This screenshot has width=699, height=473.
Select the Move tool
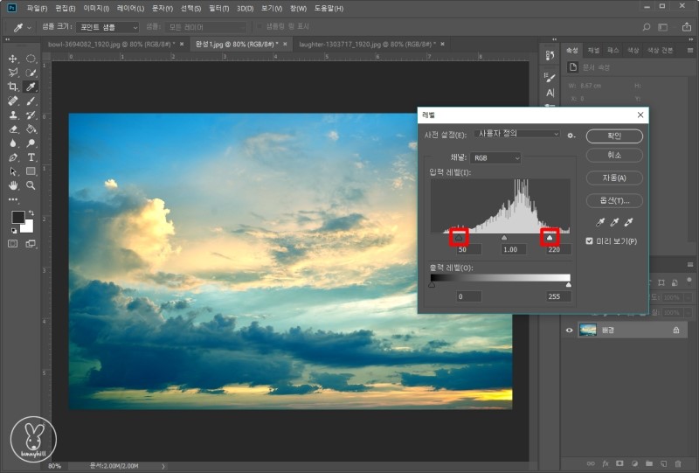pos(13,59)
